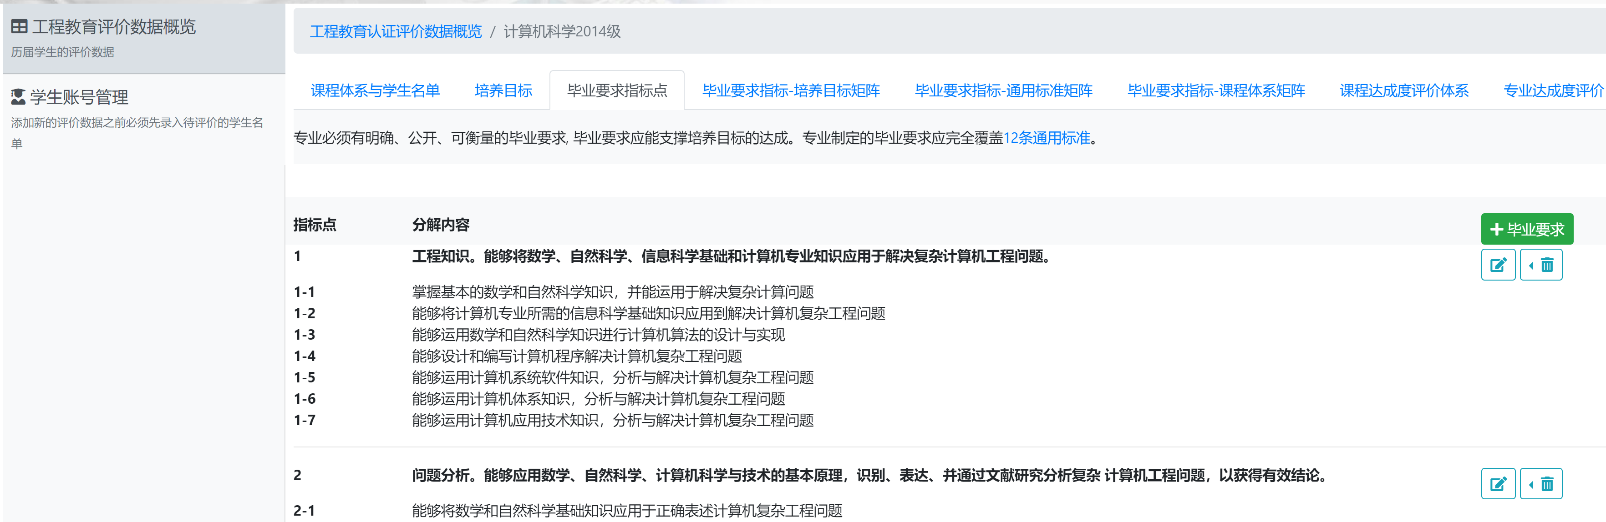The image size is (1606, 522).
Task: Click breadcrumb link 工程教育认证评价数据概览
Action: (x=396, y=32)
